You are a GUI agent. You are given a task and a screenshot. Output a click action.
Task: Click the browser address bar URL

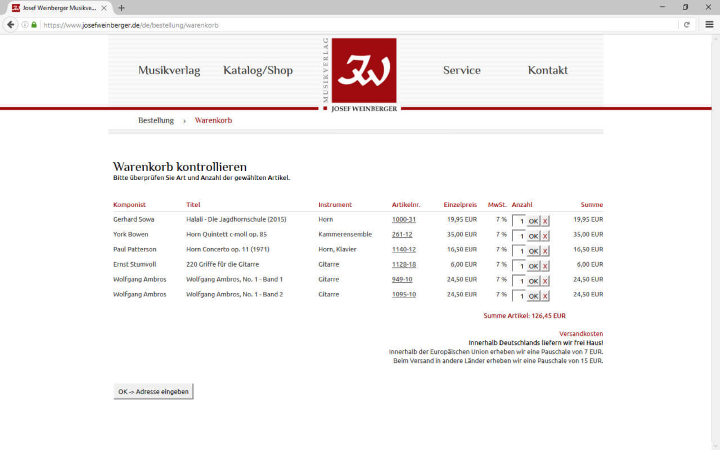click(130, 25)
